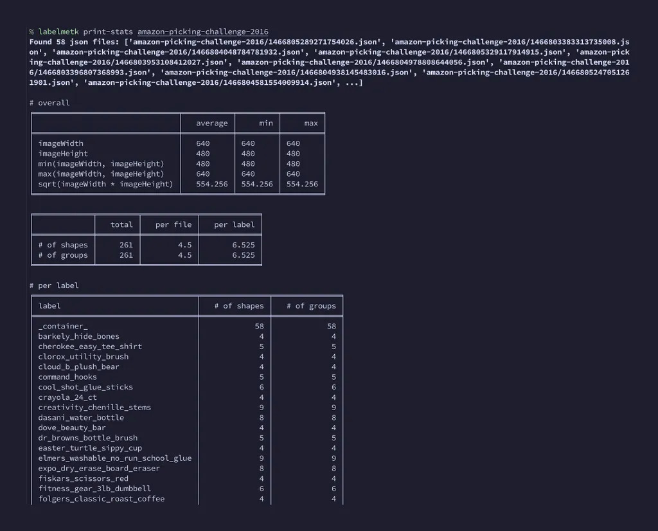Click the _container_ label row
The width and height of the screenshot is (658, 531).
pyautogui.click(x=62, y=327)
